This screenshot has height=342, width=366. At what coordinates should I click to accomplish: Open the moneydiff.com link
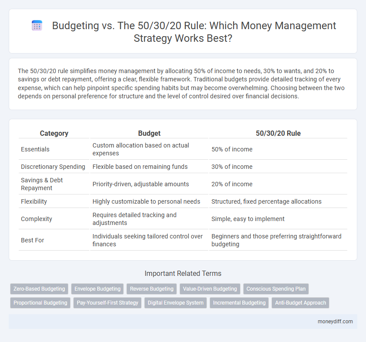(336, 322)
